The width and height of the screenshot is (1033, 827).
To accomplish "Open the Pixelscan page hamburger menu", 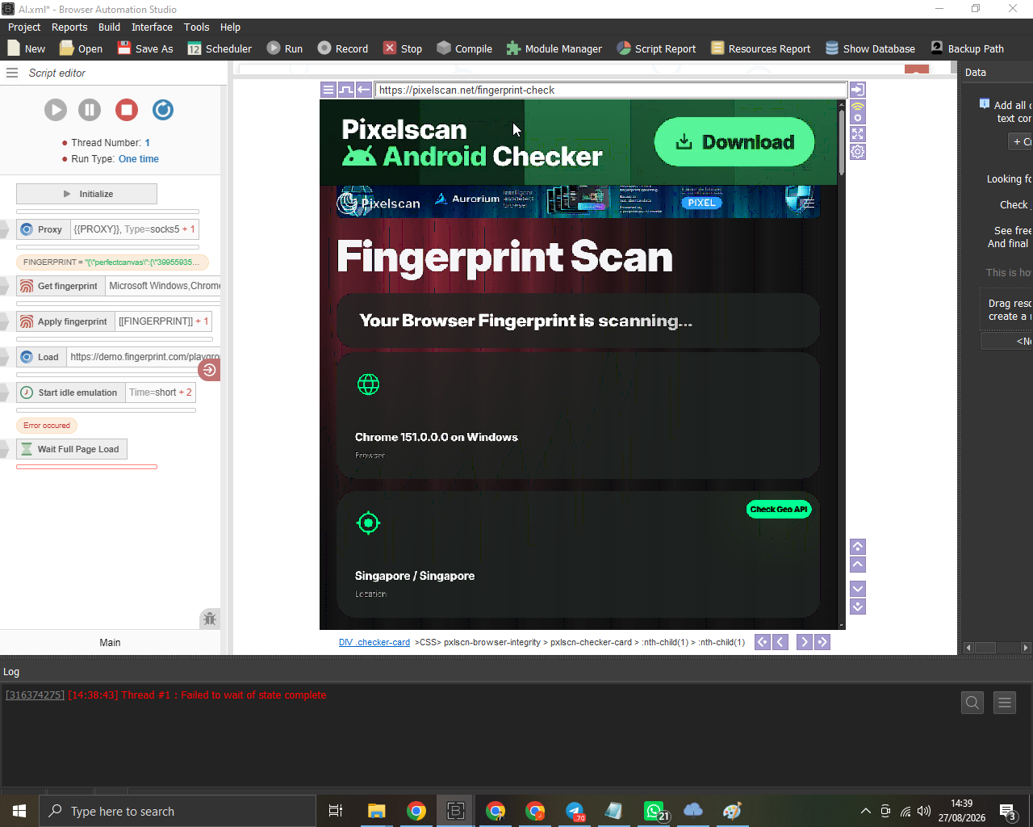I will tap(807, 202).
